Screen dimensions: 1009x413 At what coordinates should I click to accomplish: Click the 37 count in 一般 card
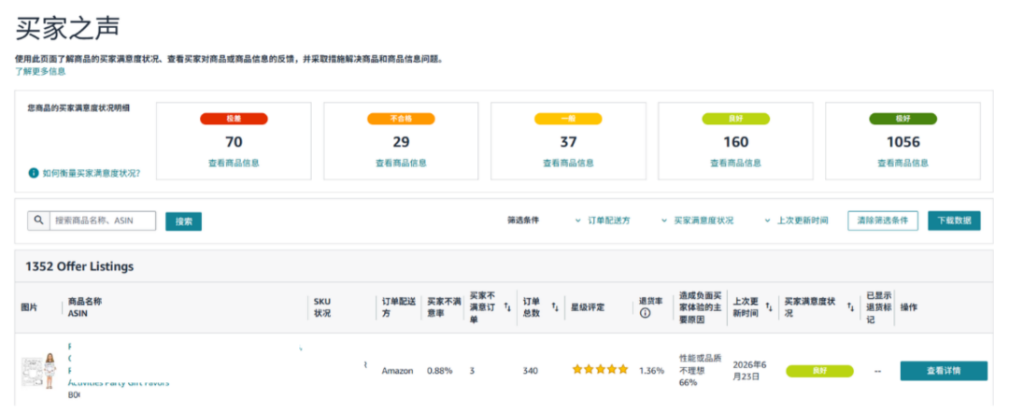pyautogui.click(x=568, y=142)
